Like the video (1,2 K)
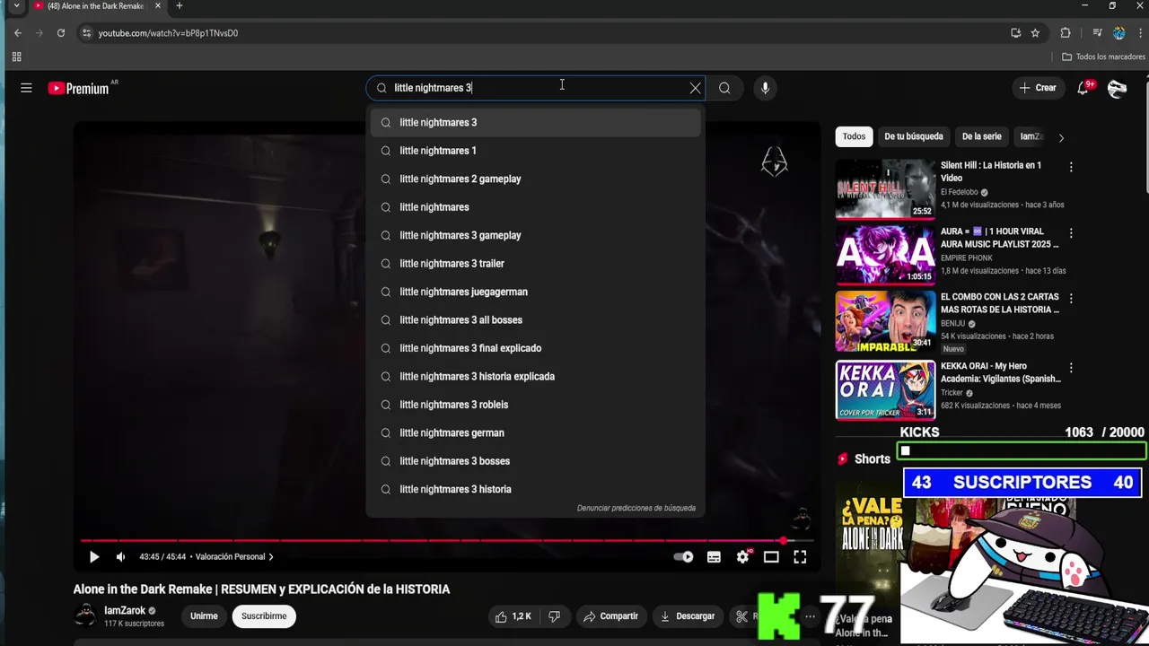 [x=513, y=616]
